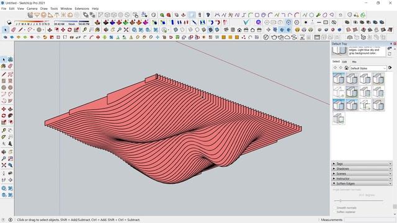Click the Select arrow in the top toolbar
Image resolution: width=397 pixels, height=223 pixels.
tap(6, 30)
